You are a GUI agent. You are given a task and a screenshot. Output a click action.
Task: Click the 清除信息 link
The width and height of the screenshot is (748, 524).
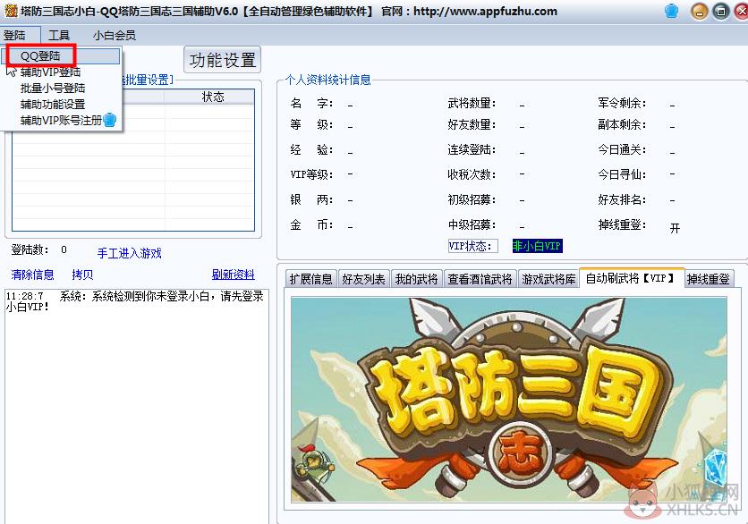point(32,275)
